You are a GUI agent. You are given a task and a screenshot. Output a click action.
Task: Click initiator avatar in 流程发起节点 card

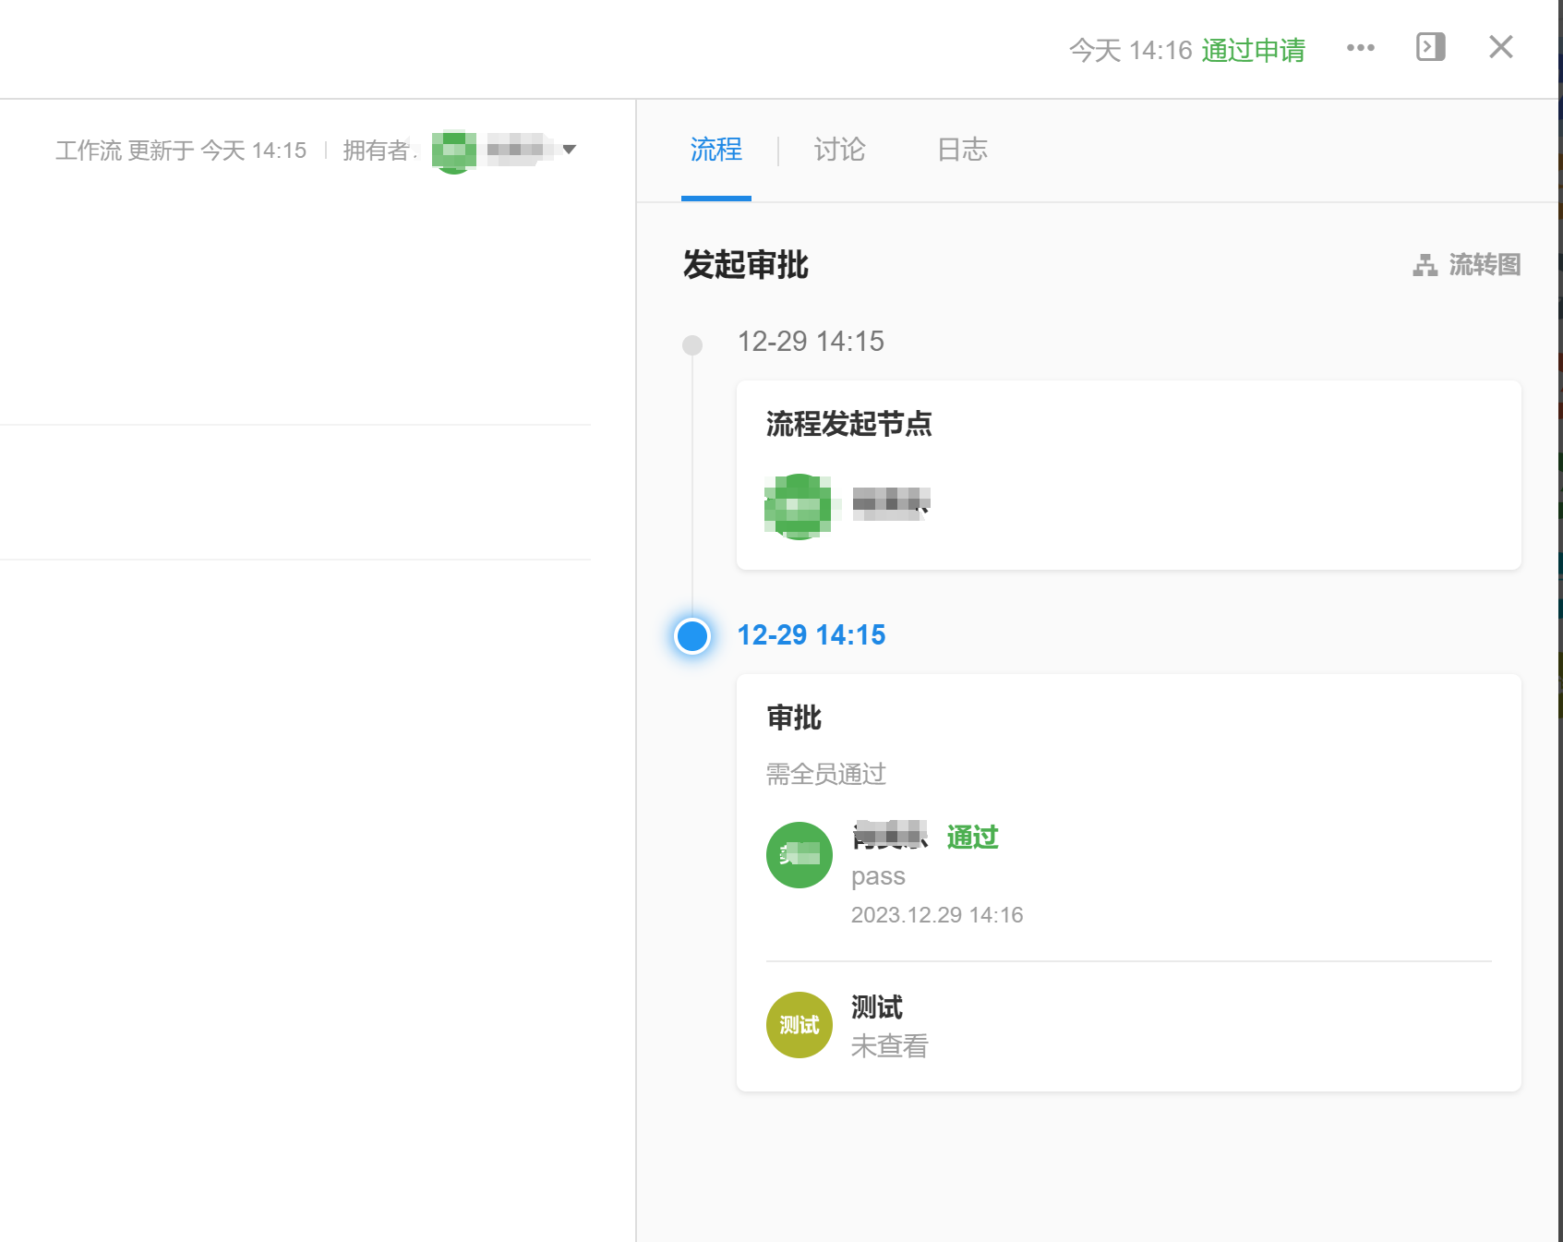click(x=799, y=506)
